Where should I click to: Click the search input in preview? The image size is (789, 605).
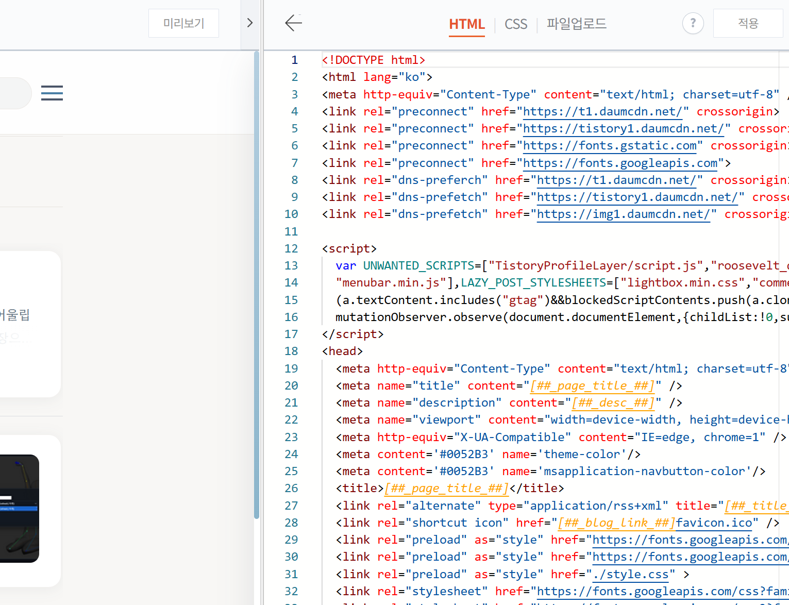15,93
